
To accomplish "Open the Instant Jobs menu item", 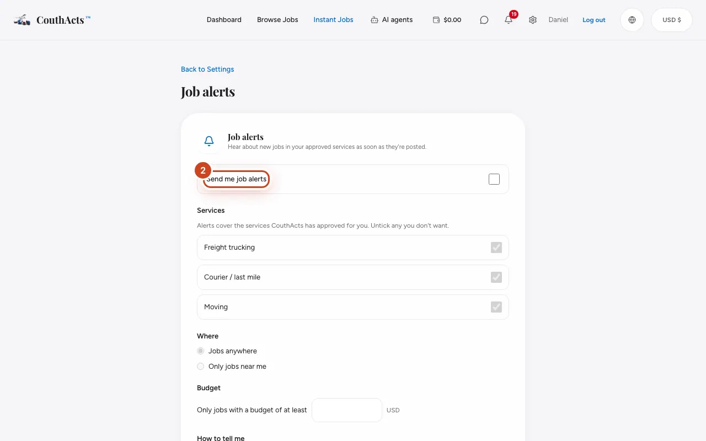I will point(334,20).
